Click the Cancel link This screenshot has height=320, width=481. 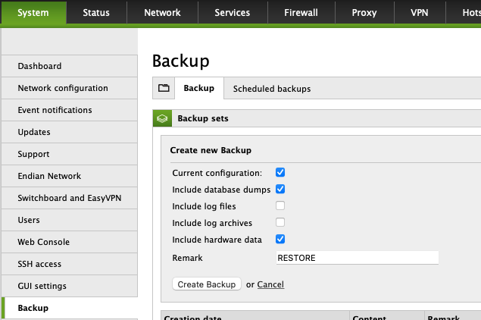[x=270, y=284]
